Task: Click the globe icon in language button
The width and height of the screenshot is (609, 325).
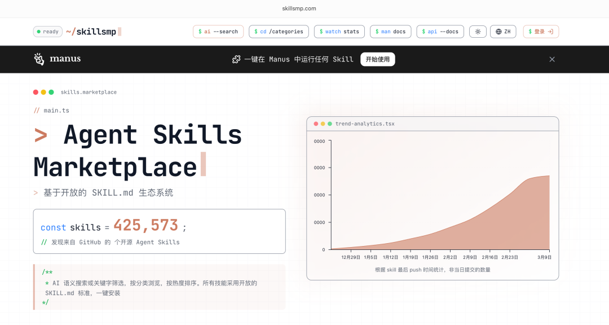Action: pyautogui.click(x=498, y=32)
